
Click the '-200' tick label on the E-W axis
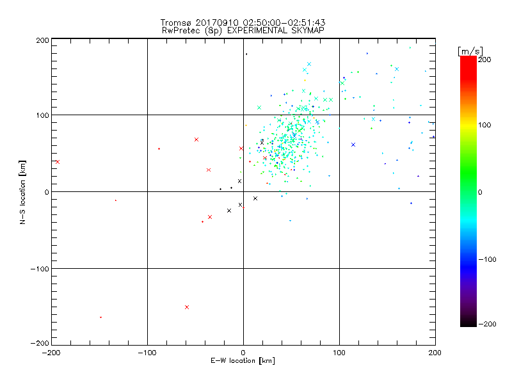point(51,353)
